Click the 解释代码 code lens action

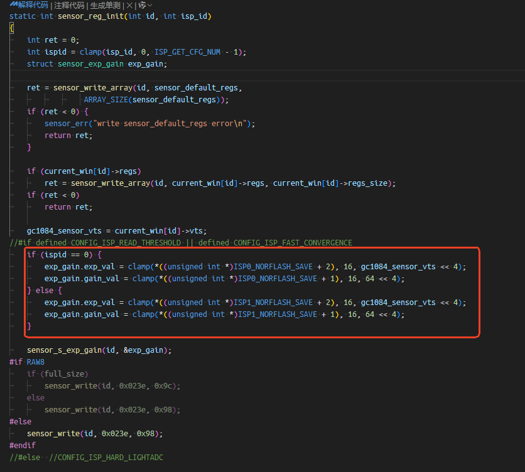(x=33, y=5)
